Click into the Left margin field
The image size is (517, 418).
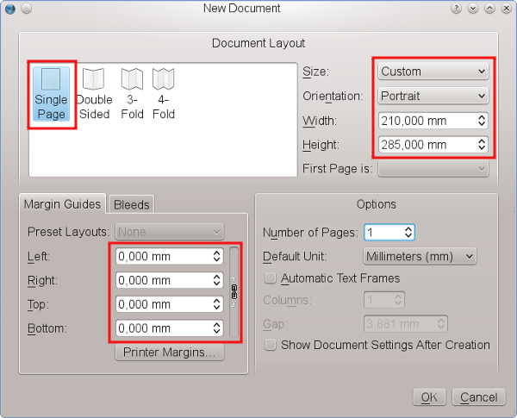point(161,256)
